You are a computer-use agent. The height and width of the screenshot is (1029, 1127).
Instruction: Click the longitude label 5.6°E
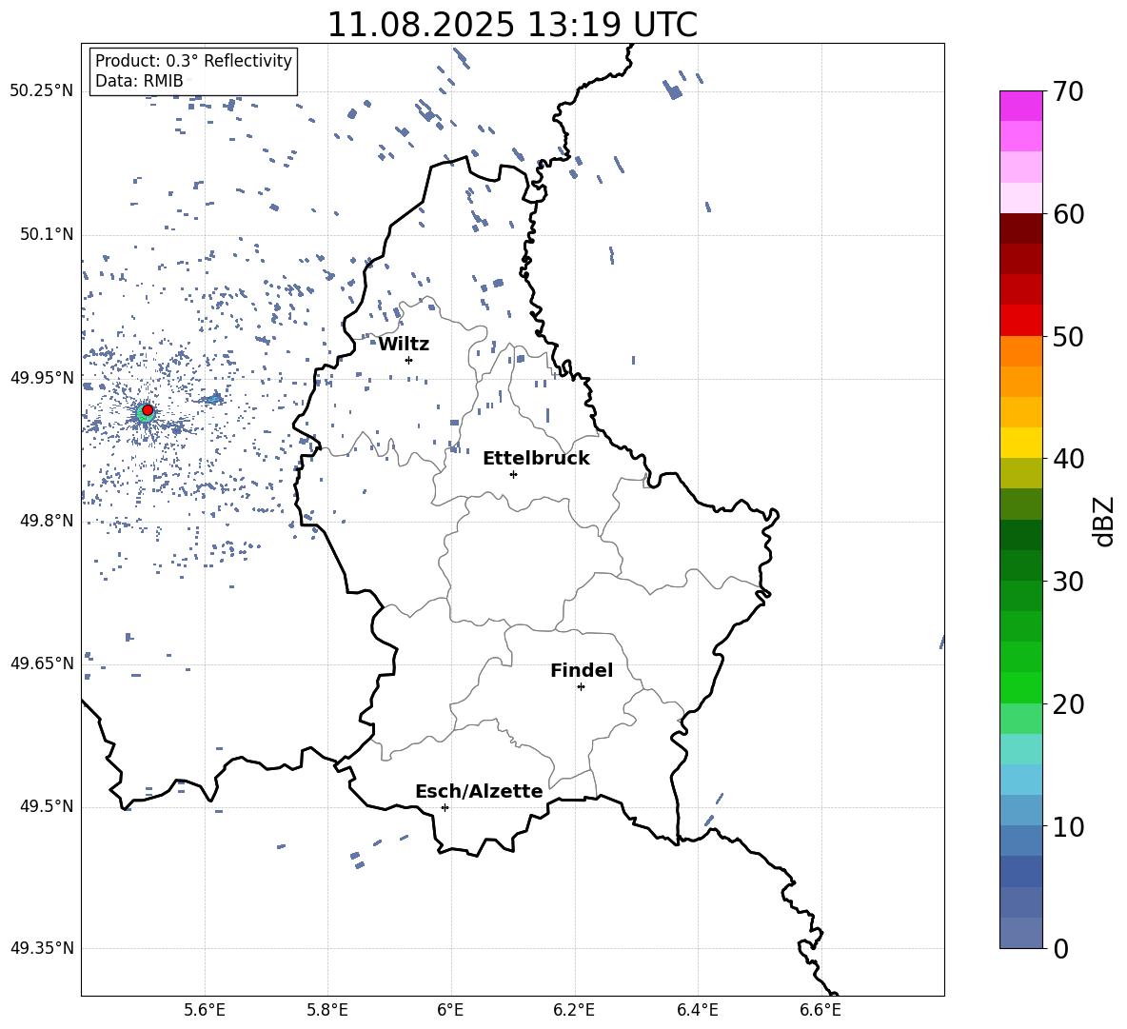[205, 1010]
